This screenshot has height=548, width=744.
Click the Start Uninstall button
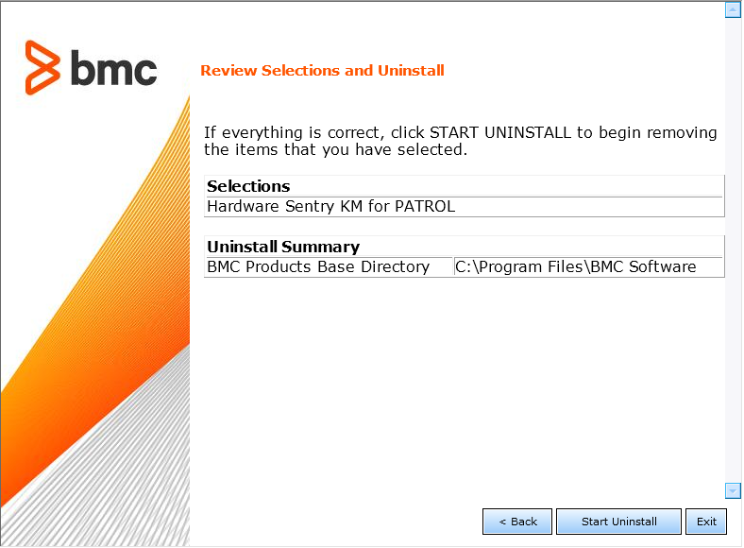pyautogui.click(x=618, y=522)
